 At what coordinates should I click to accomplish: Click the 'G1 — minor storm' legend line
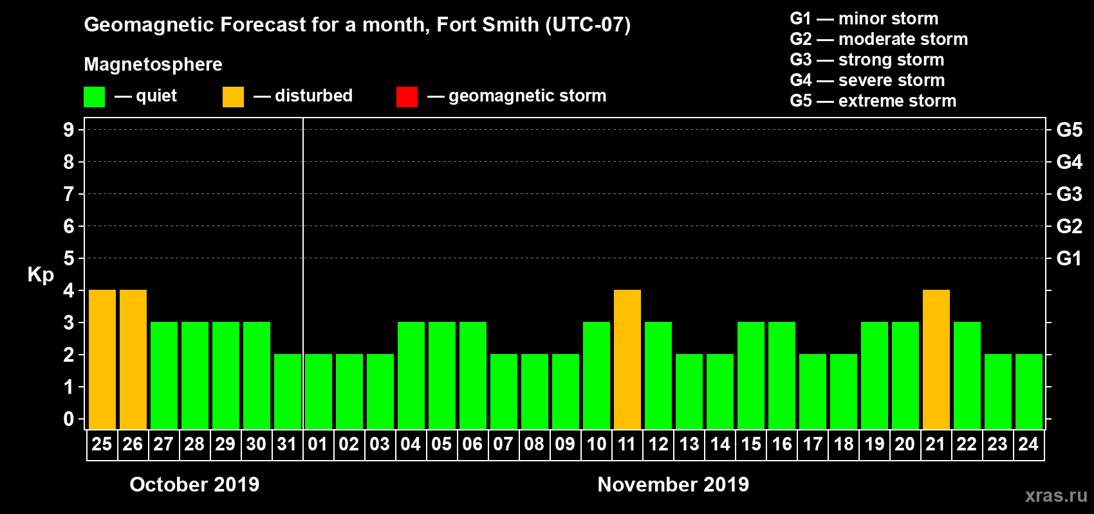tap(864, 19)
